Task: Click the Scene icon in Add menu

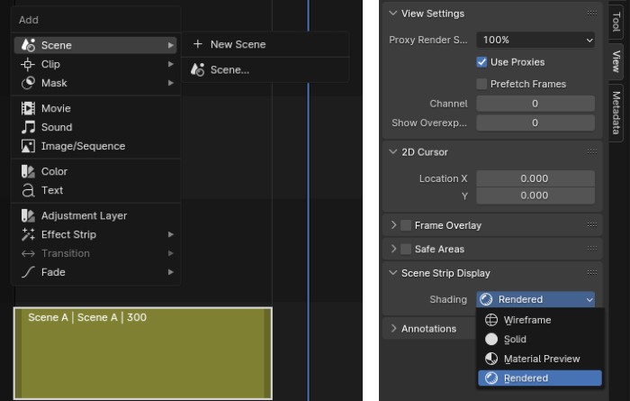Action: pos(28,45)
